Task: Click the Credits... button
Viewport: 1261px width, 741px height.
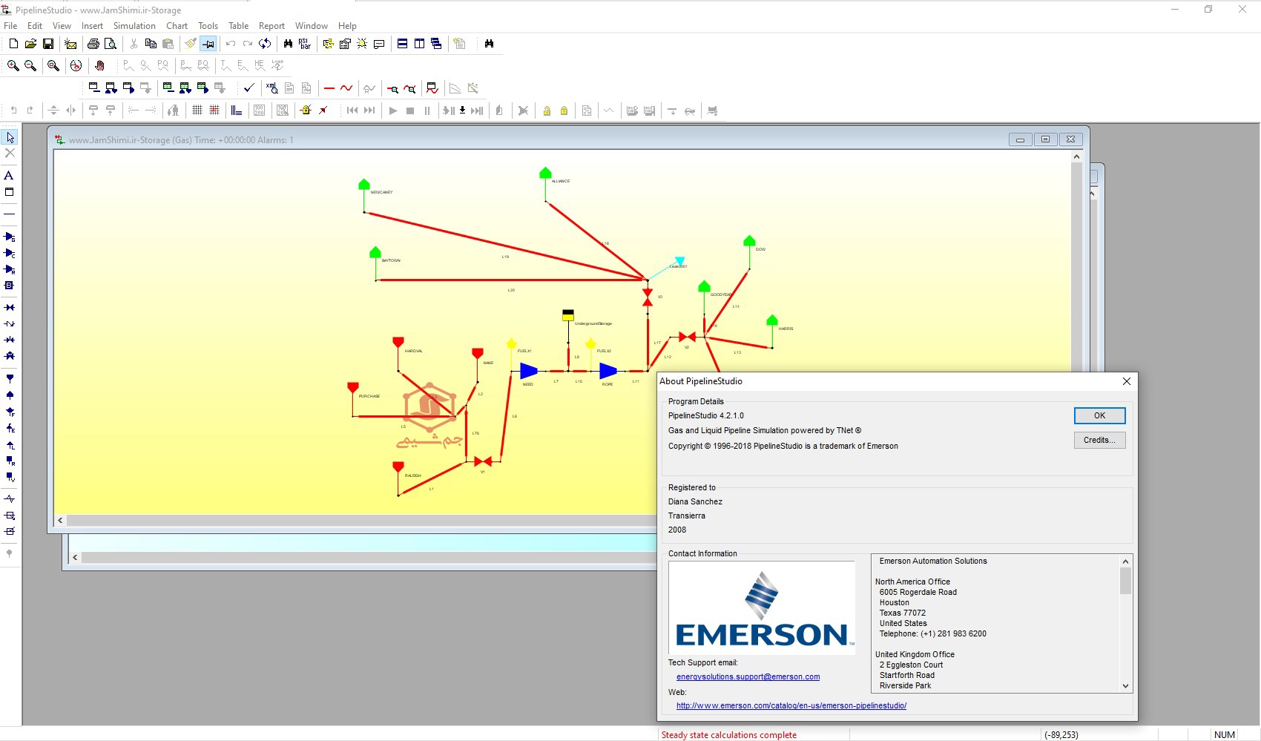Action: point(1099,440)
